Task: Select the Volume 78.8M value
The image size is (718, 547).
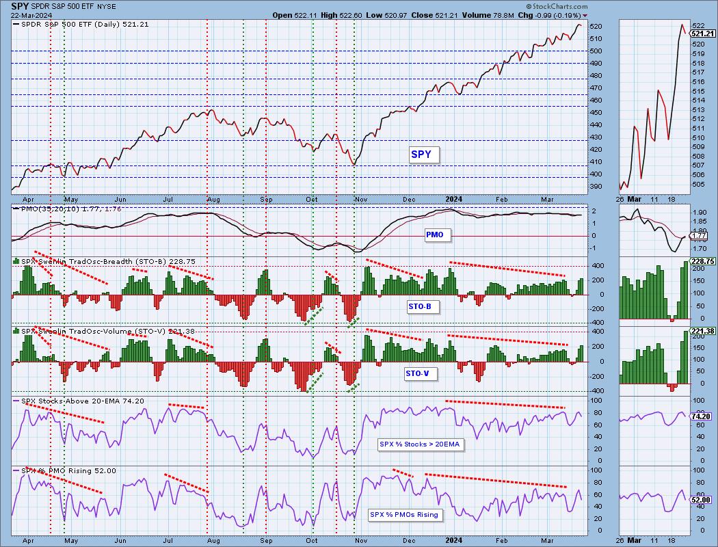Action: [x=488, y=15]
